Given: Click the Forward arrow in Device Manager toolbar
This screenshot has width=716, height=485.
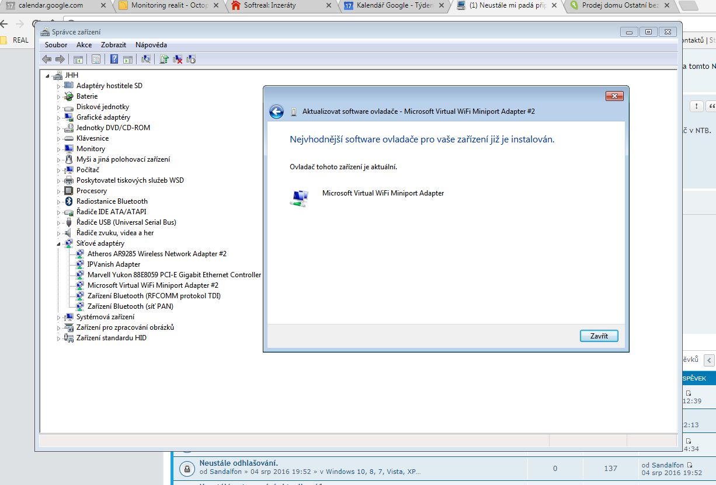Looking at the screenshot, I should (60, 59).
